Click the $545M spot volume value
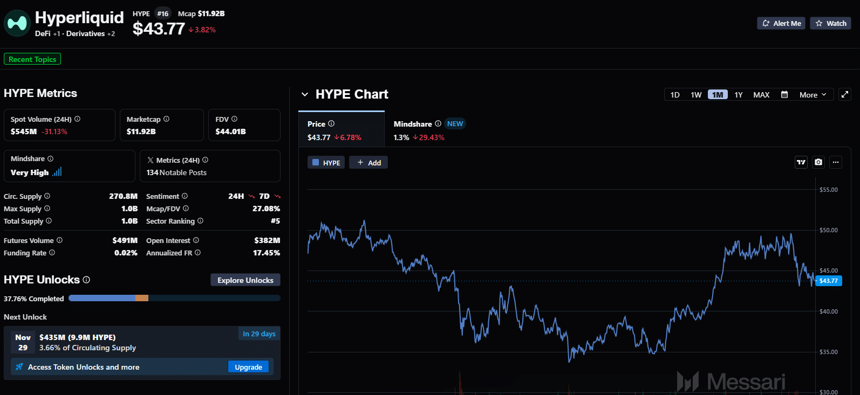 [x=24, y=131]
